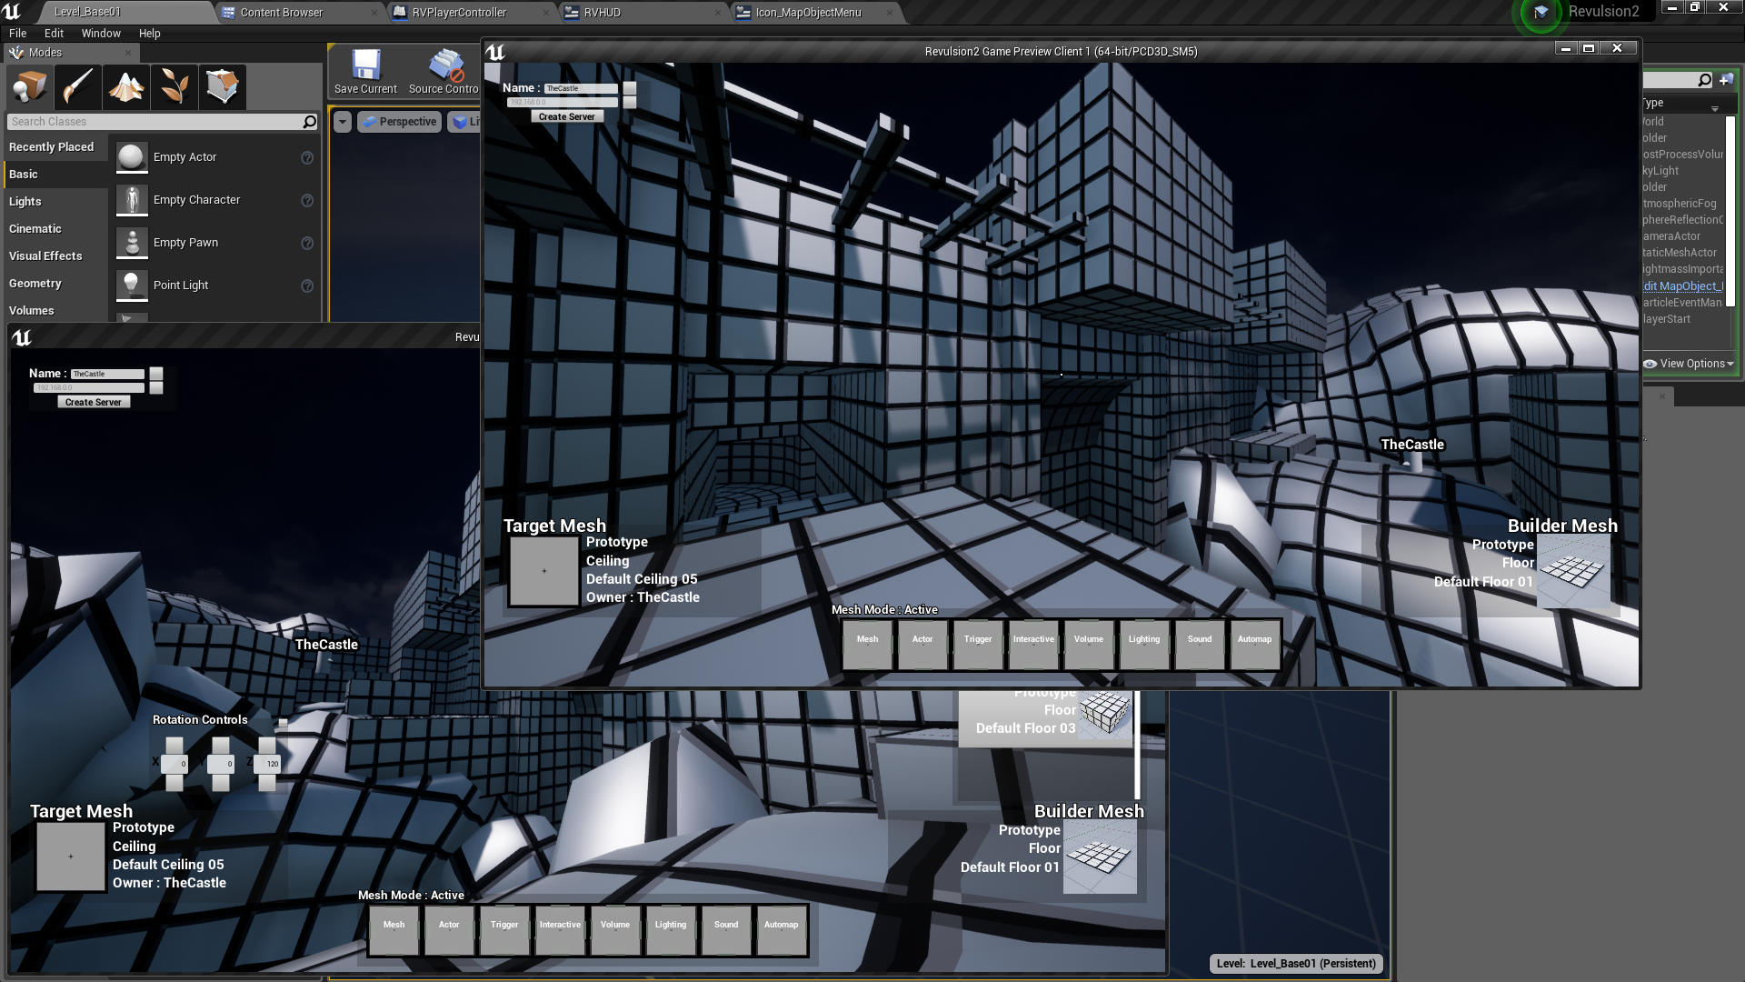
Task: Switch to the RVPlayerController tab
Action: [x=459, y=13]
